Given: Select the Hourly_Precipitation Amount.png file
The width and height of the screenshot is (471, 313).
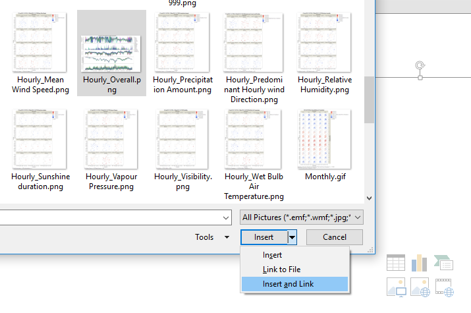Looking at the screenshot, I should (182, 53).
